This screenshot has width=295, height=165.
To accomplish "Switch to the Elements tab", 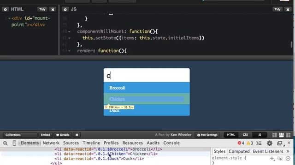I will tap(29, 143).
